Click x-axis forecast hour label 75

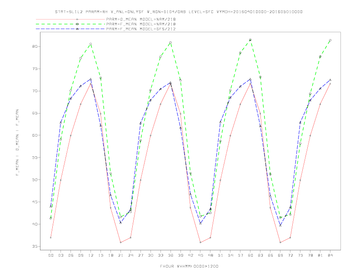click(300, 255)
